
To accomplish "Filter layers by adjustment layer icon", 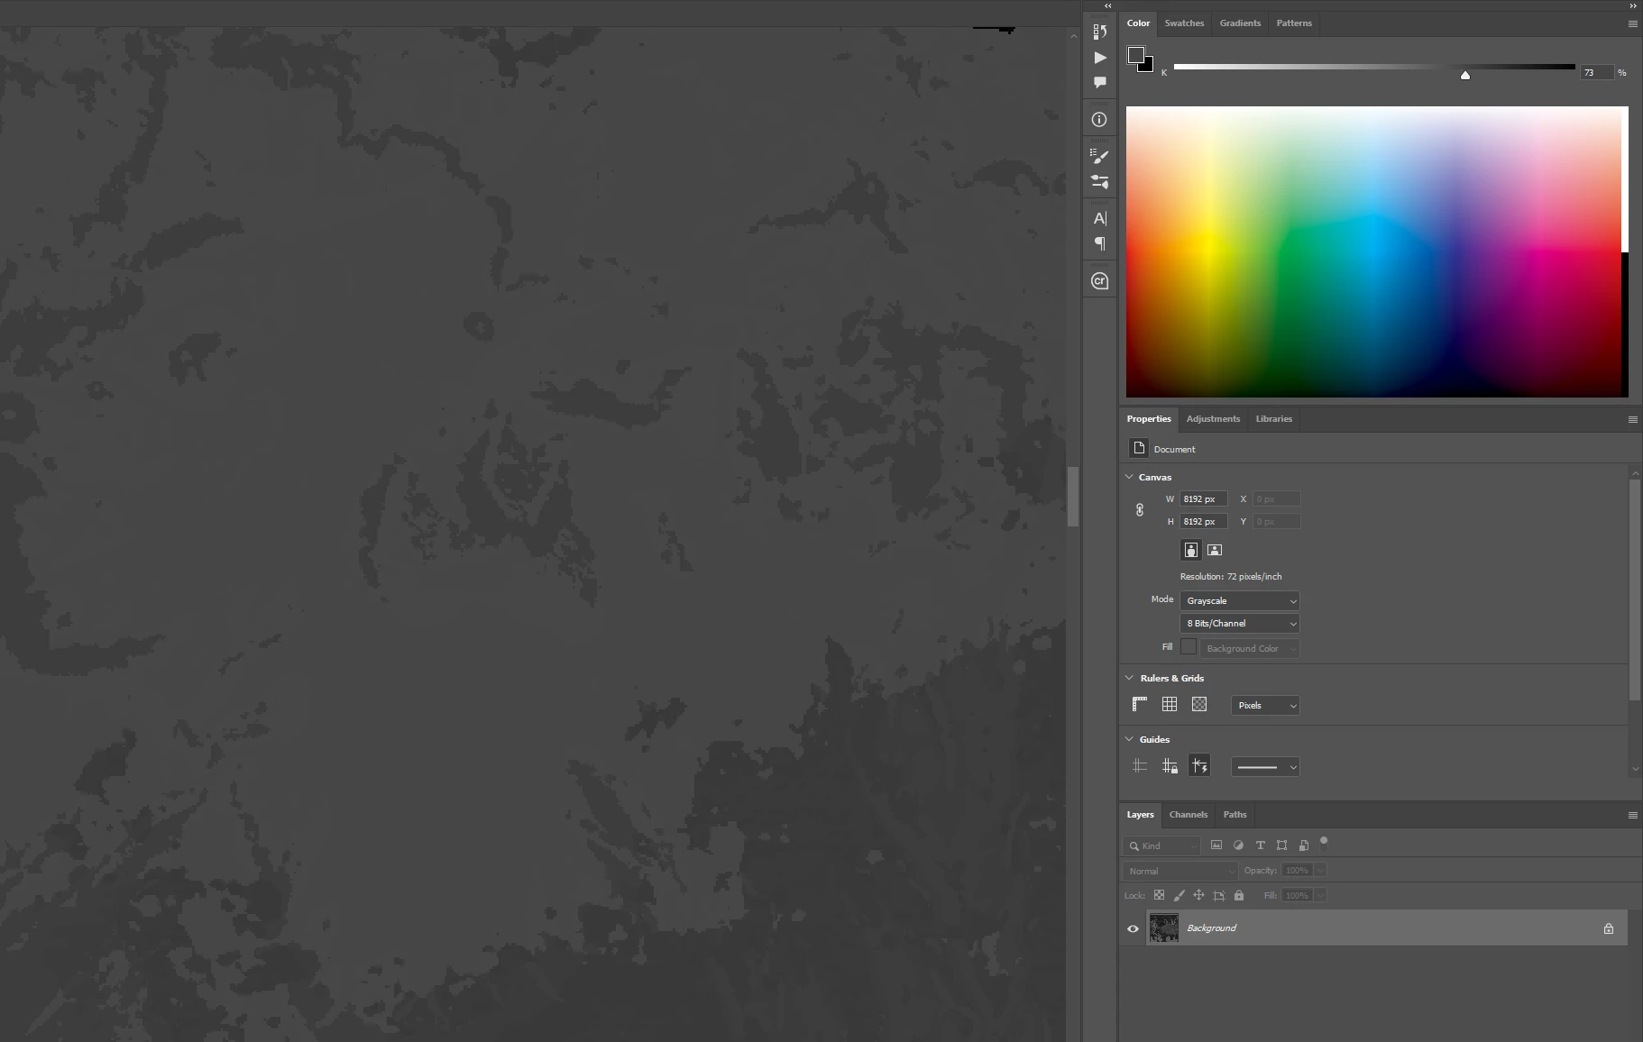I will (x=1238, y=845).
